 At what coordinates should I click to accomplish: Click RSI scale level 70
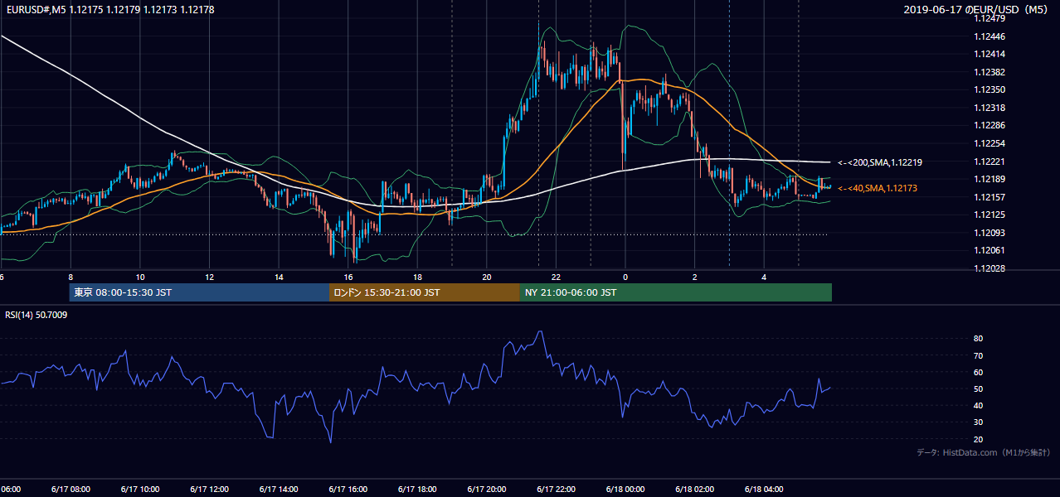pos(978,355)
